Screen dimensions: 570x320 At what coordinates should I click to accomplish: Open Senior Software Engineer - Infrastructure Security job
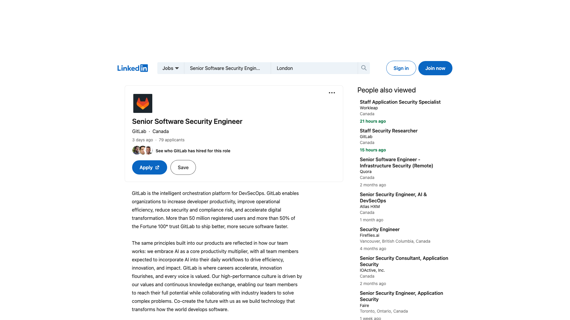pos(396,163)
